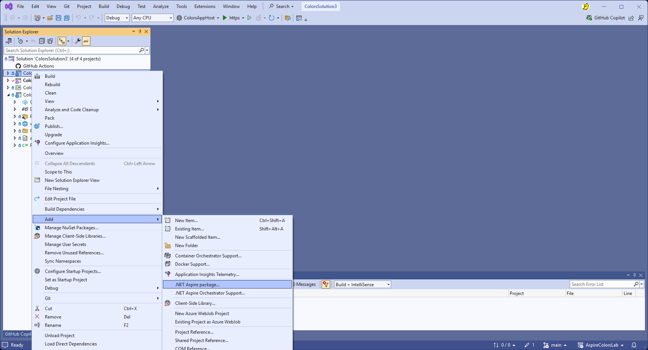
Task: Click Collapse All icon in Solution Explorer
Action: 42,41
